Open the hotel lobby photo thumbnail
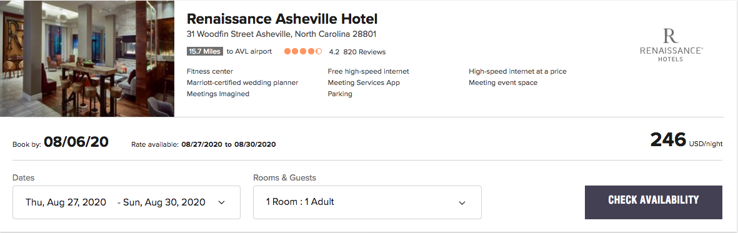Screen dimensions: 738x233 (87, 59)
